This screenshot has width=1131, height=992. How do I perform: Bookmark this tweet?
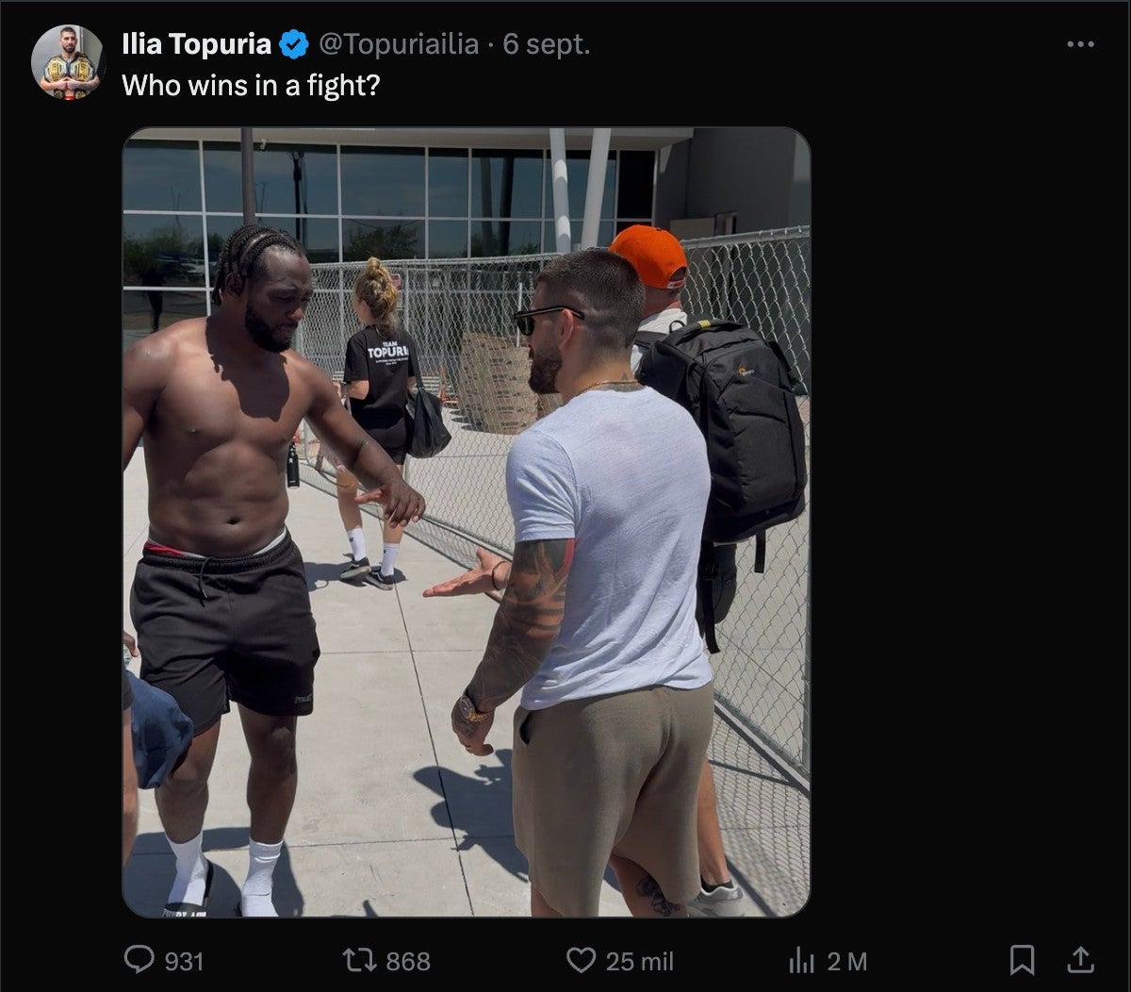point(1022,960)
